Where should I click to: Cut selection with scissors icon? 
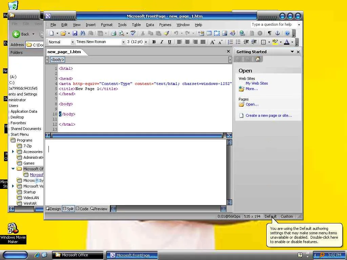tap(143, 34)
